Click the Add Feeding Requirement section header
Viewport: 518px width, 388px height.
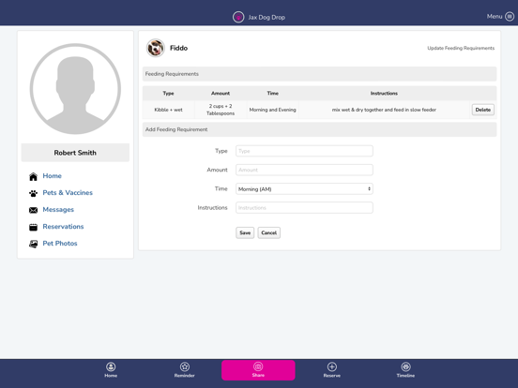click(319, 129)
